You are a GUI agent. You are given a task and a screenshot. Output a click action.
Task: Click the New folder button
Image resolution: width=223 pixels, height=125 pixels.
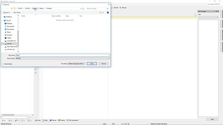tap(17, 12)
